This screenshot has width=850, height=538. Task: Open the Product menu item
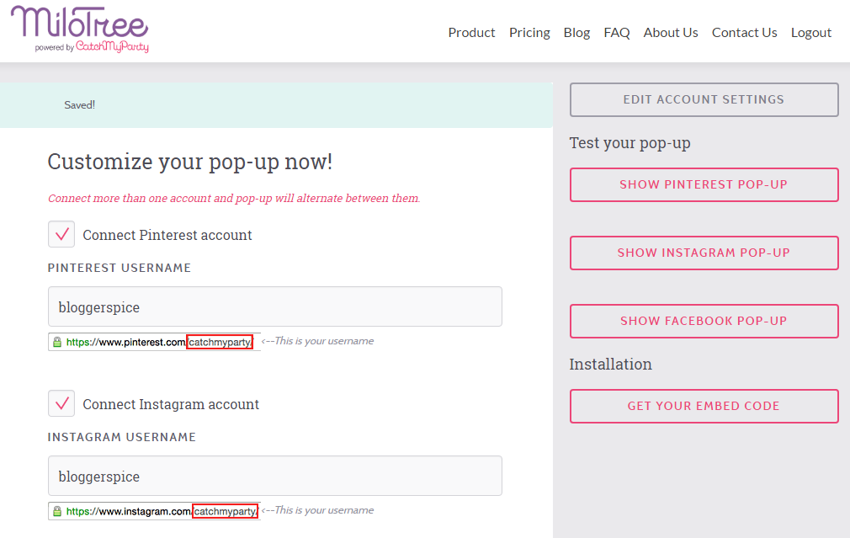pyautogui.click(x=471, y=33)
